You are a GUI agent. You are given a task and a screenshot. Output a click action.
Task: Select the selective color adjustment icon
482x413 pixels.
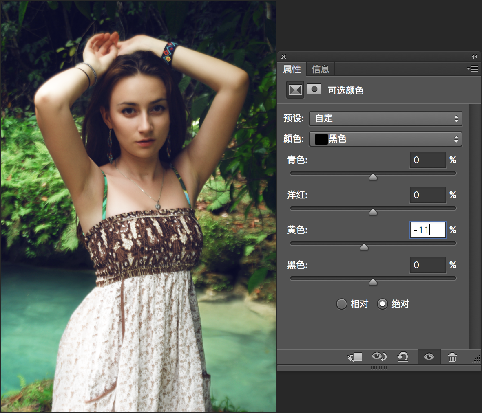[295, 90]
